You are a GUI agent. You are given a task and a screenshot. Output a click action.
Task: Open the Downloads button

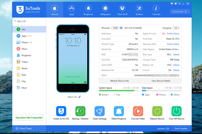(180, 11)
